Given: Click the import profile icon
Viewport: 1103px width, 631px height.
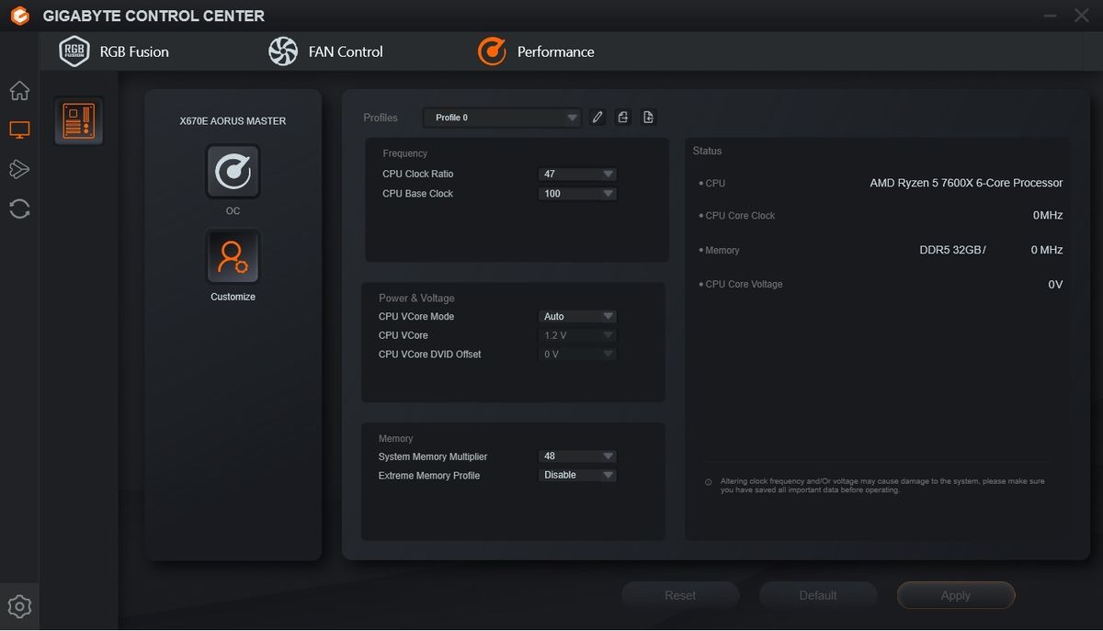Looking at the screenshot, I should 648,118.
